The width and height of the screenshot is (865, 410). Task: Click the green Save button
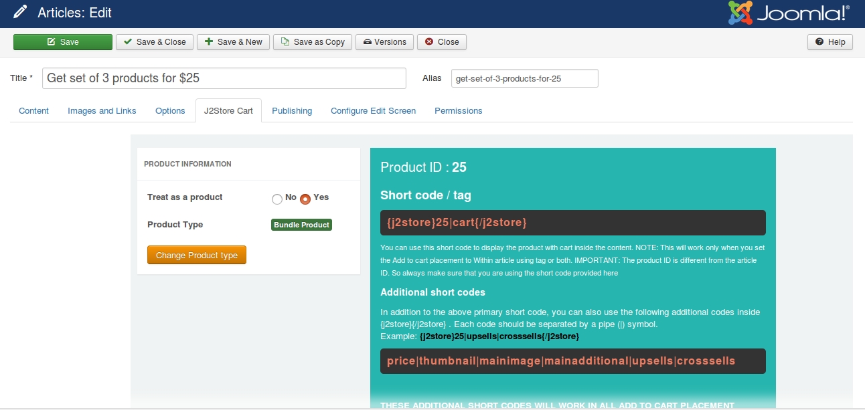click(x=63, y=42)
